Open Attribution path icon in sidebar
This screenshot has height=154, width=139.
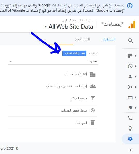point(130,118)
